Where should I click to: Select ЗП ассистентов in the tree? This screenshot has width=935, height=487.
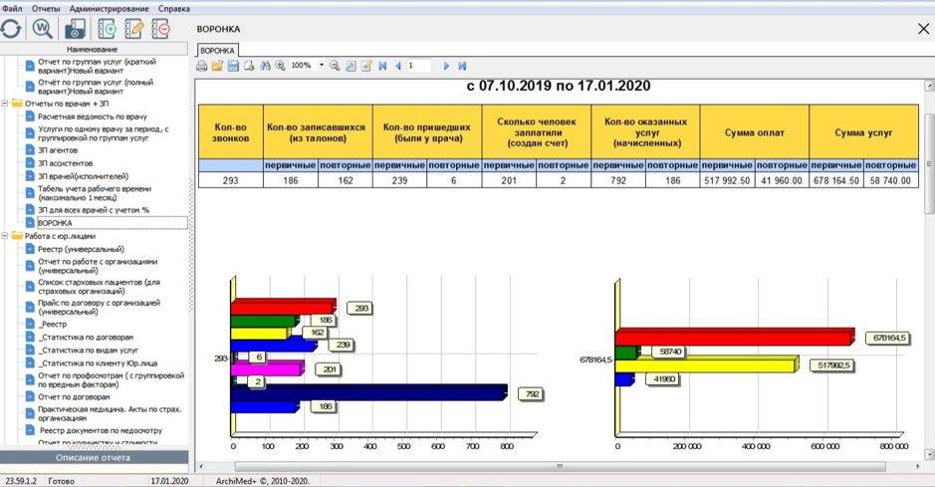point(66,163)
